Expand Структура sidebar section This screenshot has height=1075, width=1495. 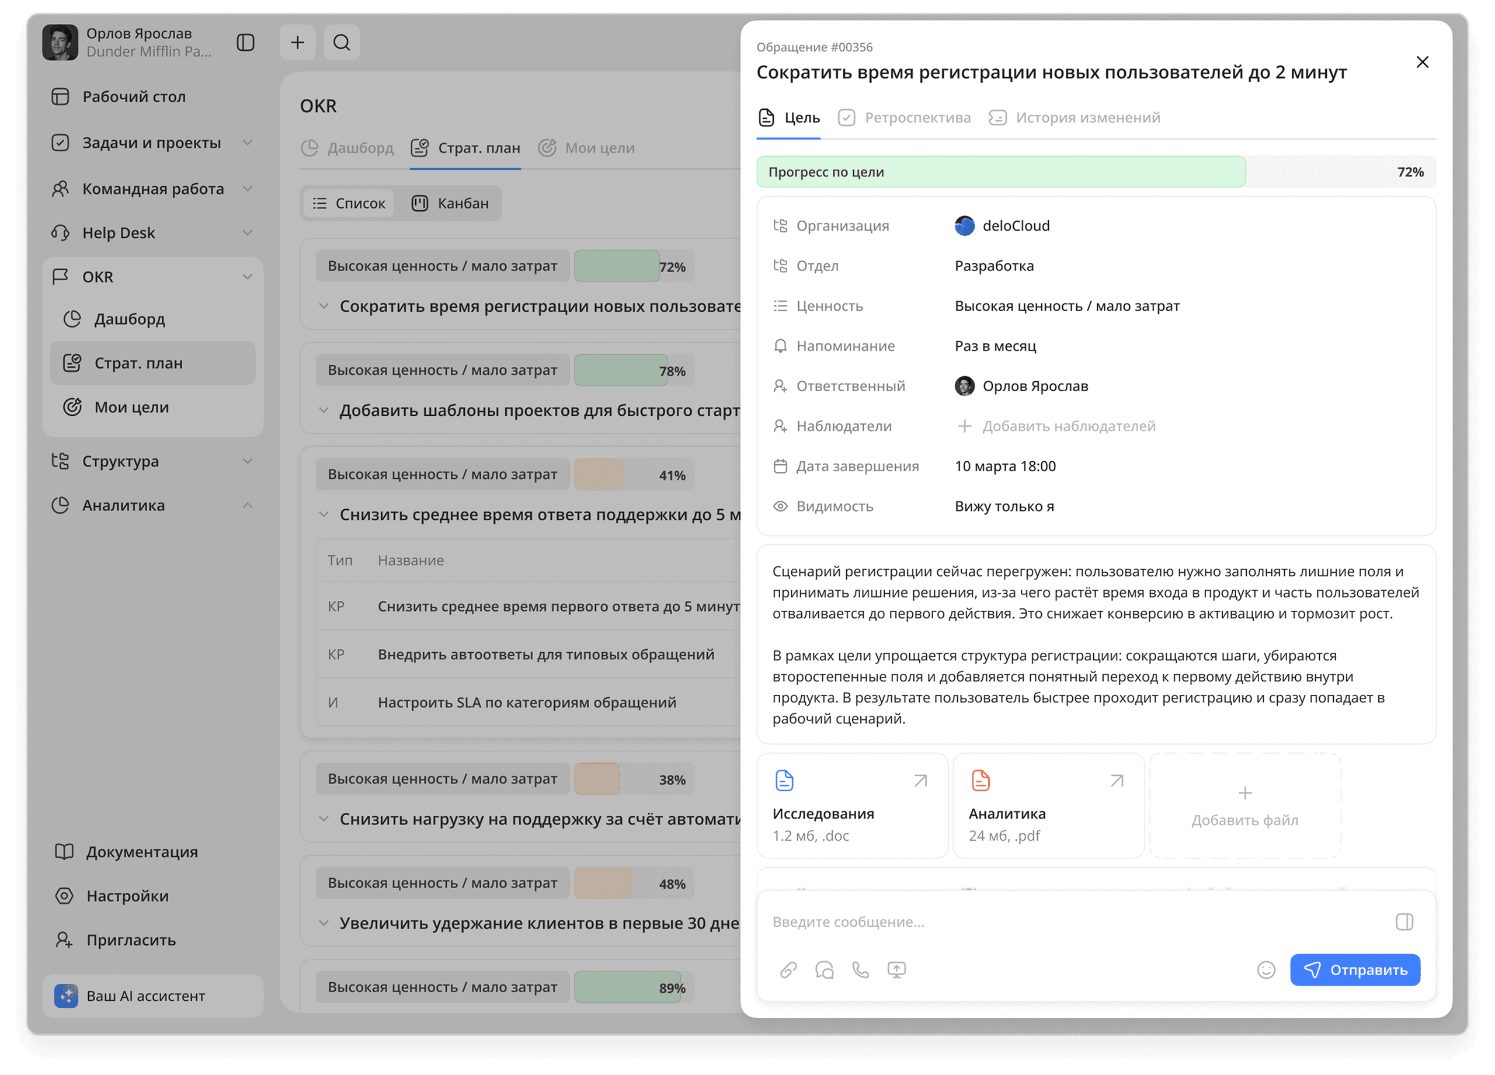pyautogui.click(x=247, y=461)
